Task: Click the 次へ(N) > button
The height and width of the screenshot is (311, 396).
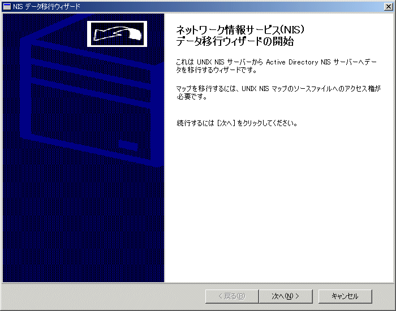Action: pos(286,296)
